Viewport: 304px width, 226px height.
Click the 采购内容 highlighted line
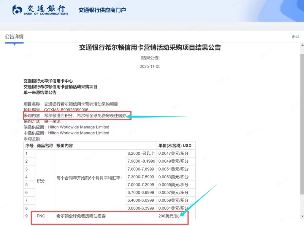pos(75,116)
